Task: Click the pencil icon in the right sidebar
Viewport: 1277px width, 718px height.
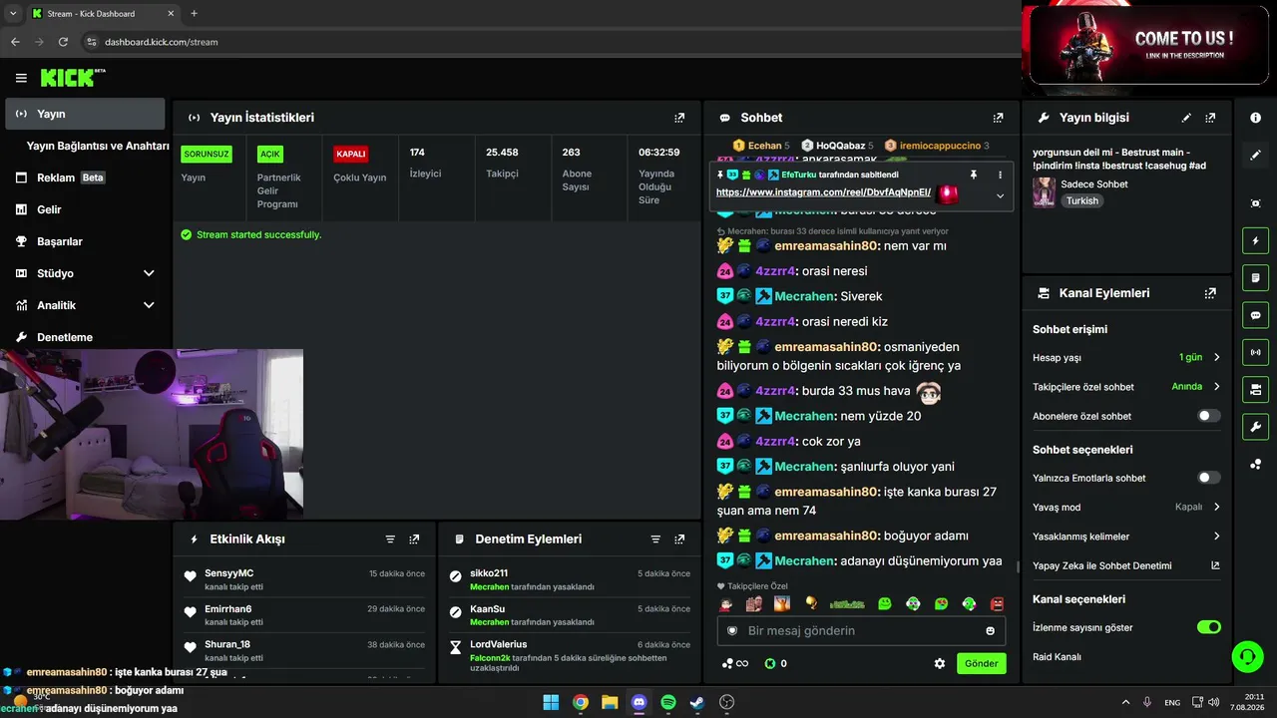Action: click(1255, 156)
